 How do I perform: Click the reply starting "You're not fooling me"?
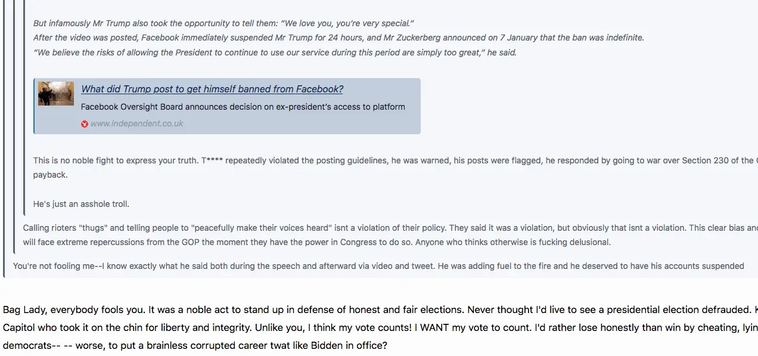(378, 266)
